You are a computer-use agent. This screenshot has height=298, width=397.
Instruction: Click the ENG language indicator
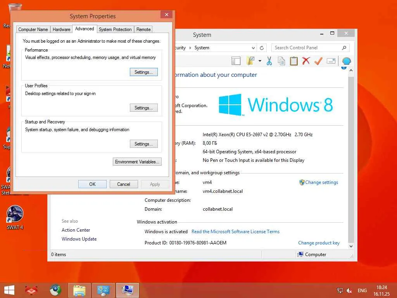pos(362,291)
